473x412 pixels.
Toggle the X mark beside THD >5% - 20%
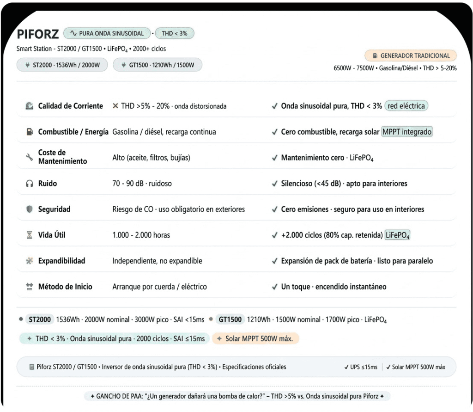(115, 105)
